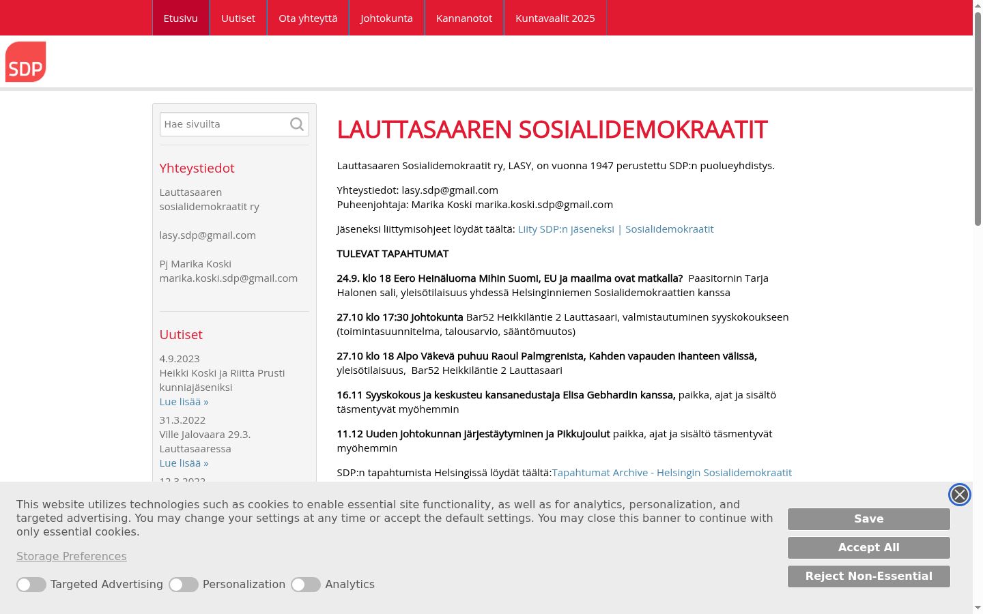This screenshot has width=983, height=614.
Task: Select the Johtokunta menu item
Action: point(386,18)
